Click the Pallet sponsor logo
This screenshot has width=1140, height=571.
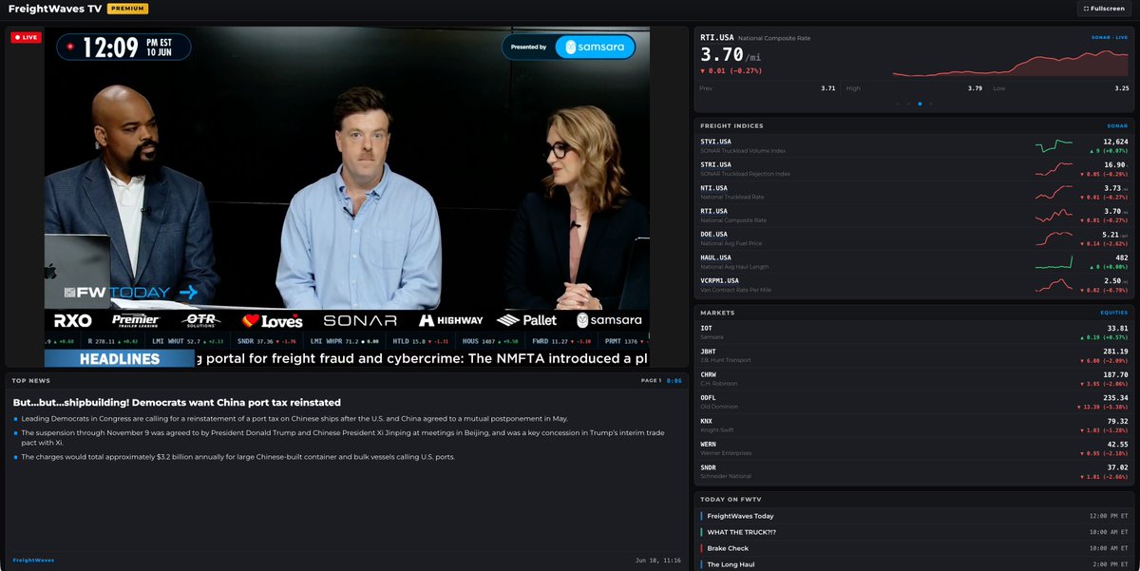[527, 320]
